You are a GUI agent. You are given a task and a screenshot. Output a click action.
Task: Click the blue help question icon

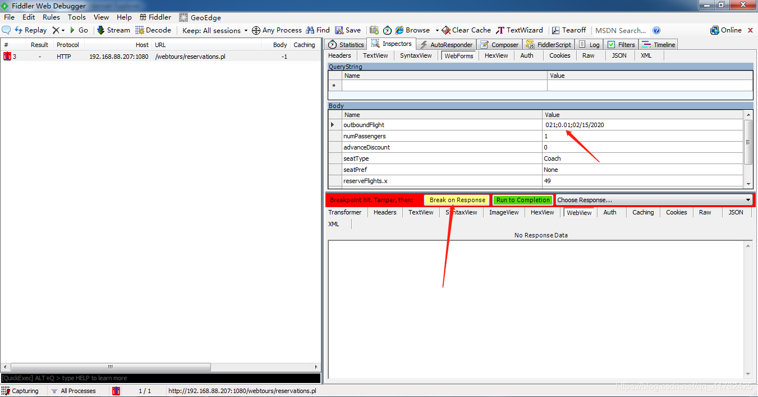[x=656, y=30]
